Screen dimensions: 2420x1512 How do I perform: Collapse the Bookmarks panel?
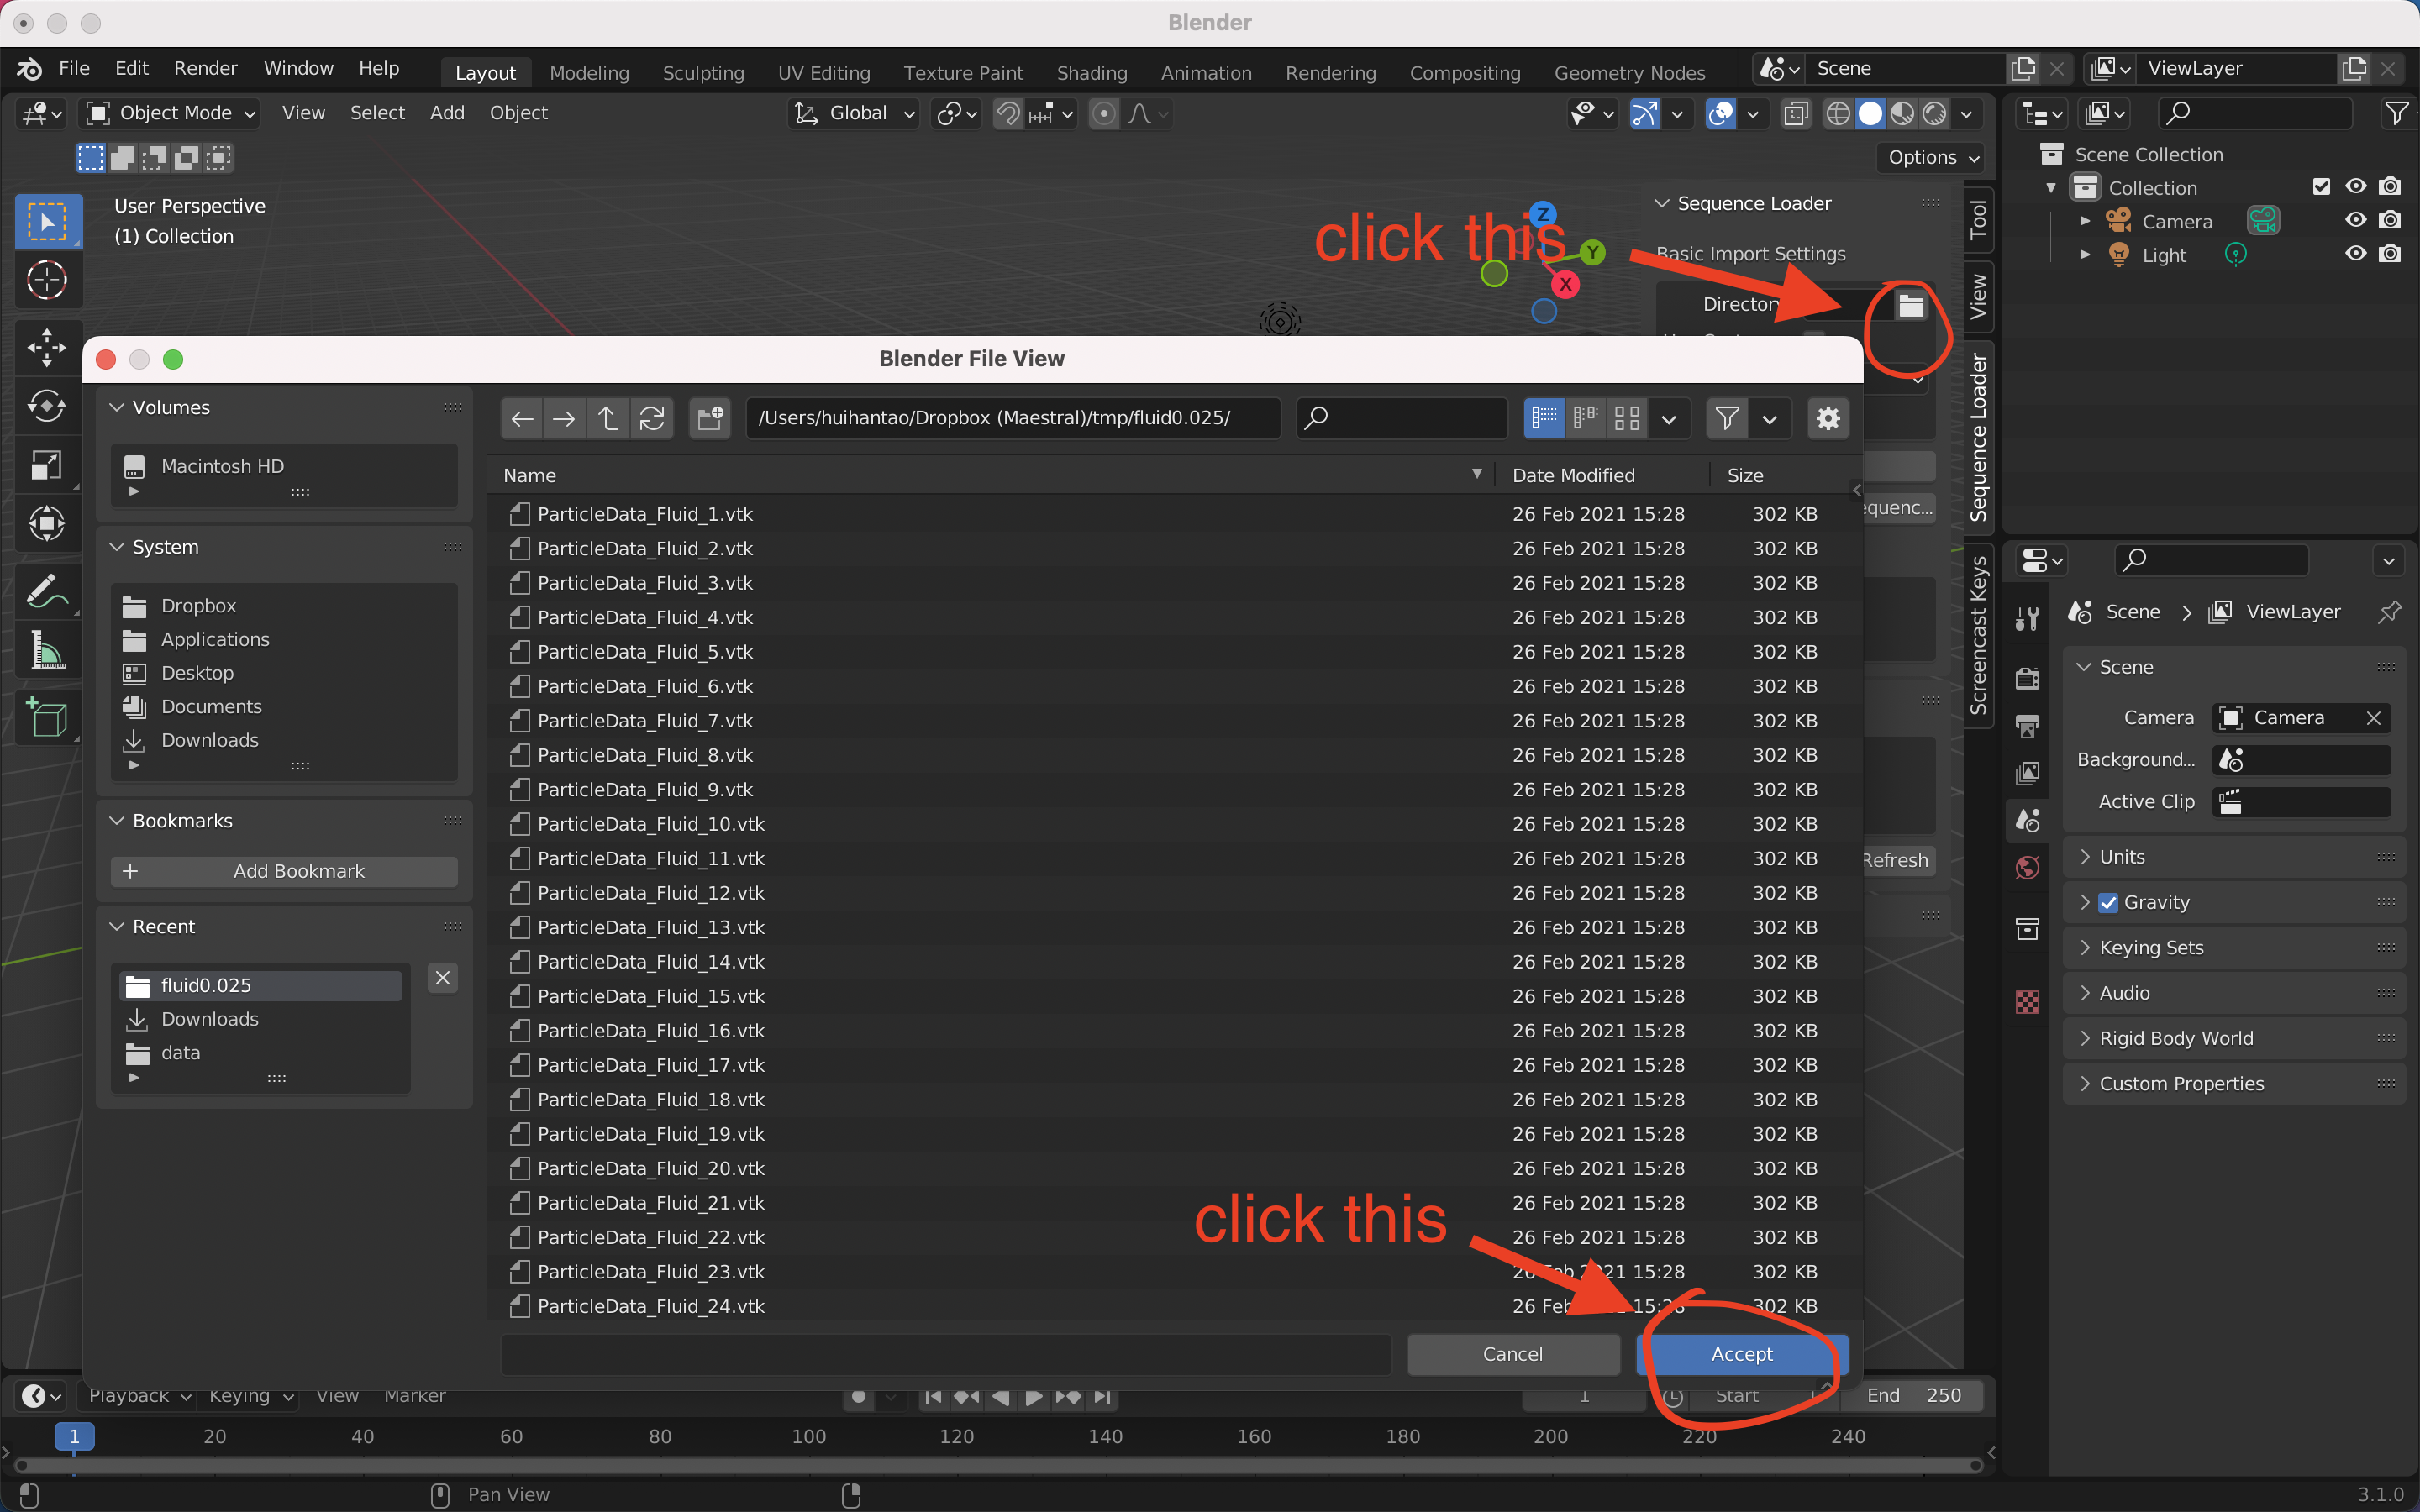[117, 821]
